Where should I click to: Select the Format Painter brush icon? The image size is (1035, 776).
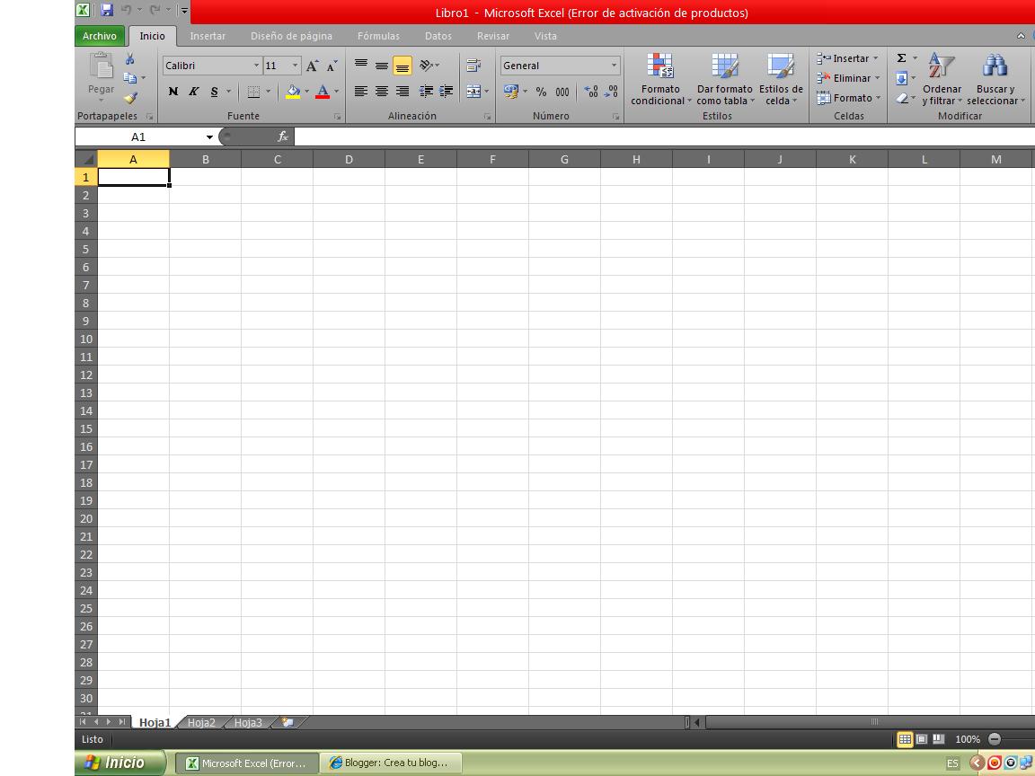point(130,98)
